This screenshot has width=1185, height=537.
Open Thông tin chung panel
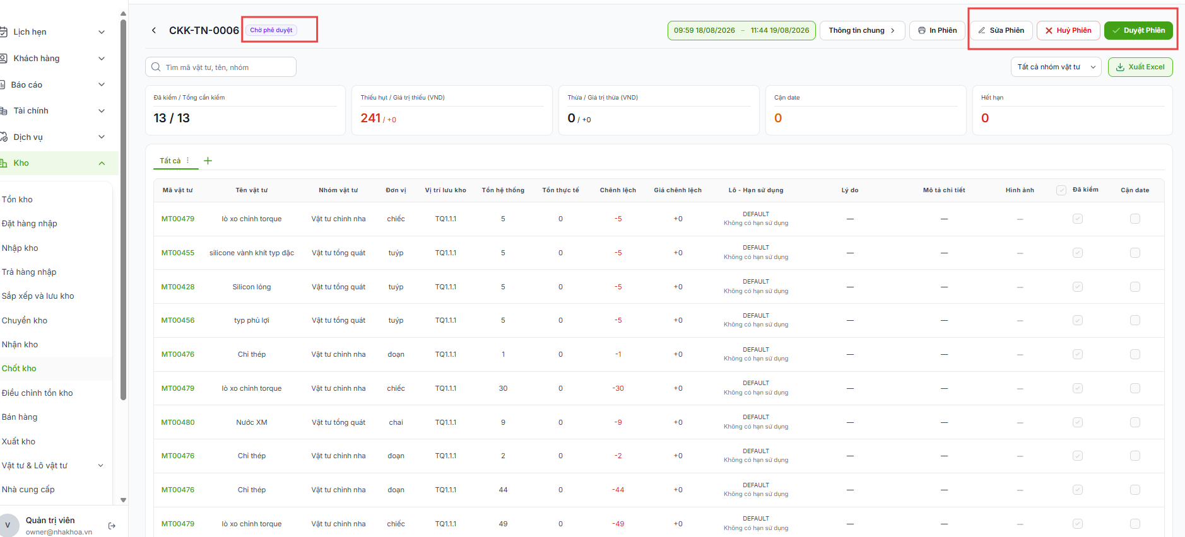click(x=862, y=30)
